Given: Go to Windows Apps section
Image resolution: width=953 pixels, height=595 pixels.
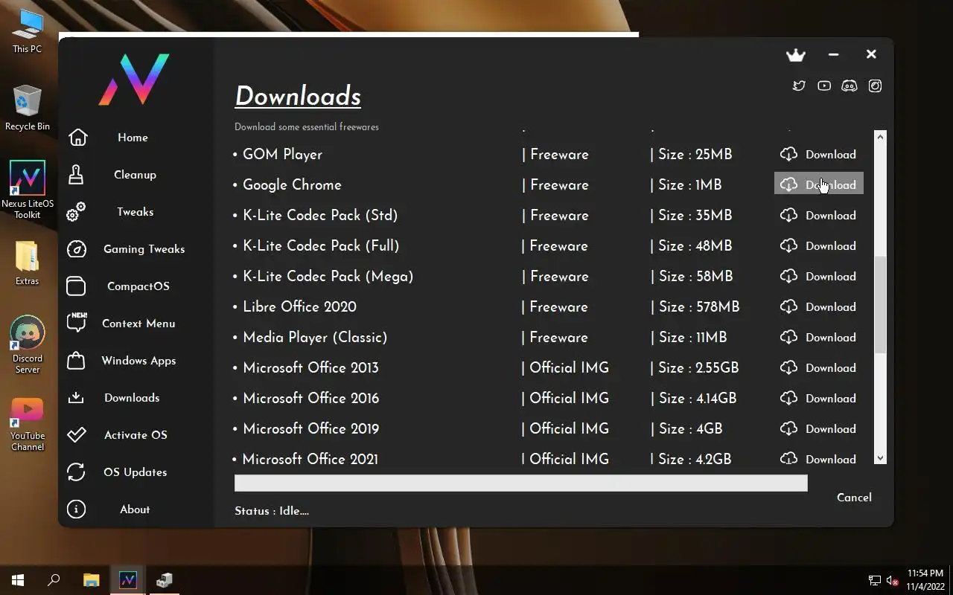Looking at the screenshot, I should pos(138,361).
